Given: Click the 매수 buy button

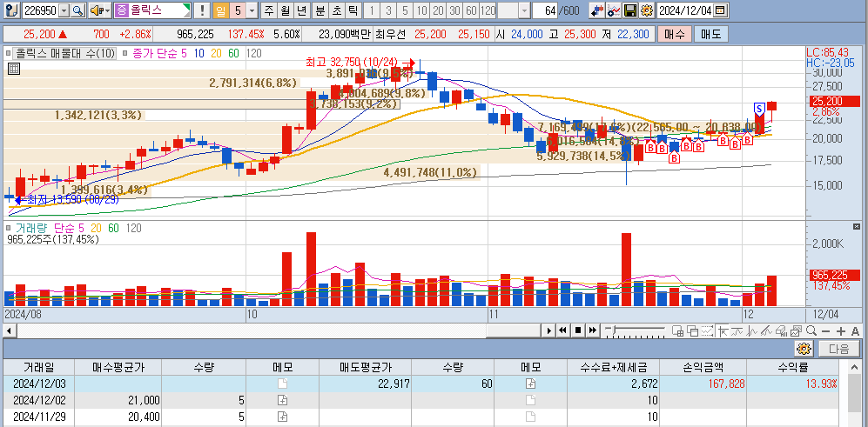Looking at the screenshot, I should [x=674, y=34].
